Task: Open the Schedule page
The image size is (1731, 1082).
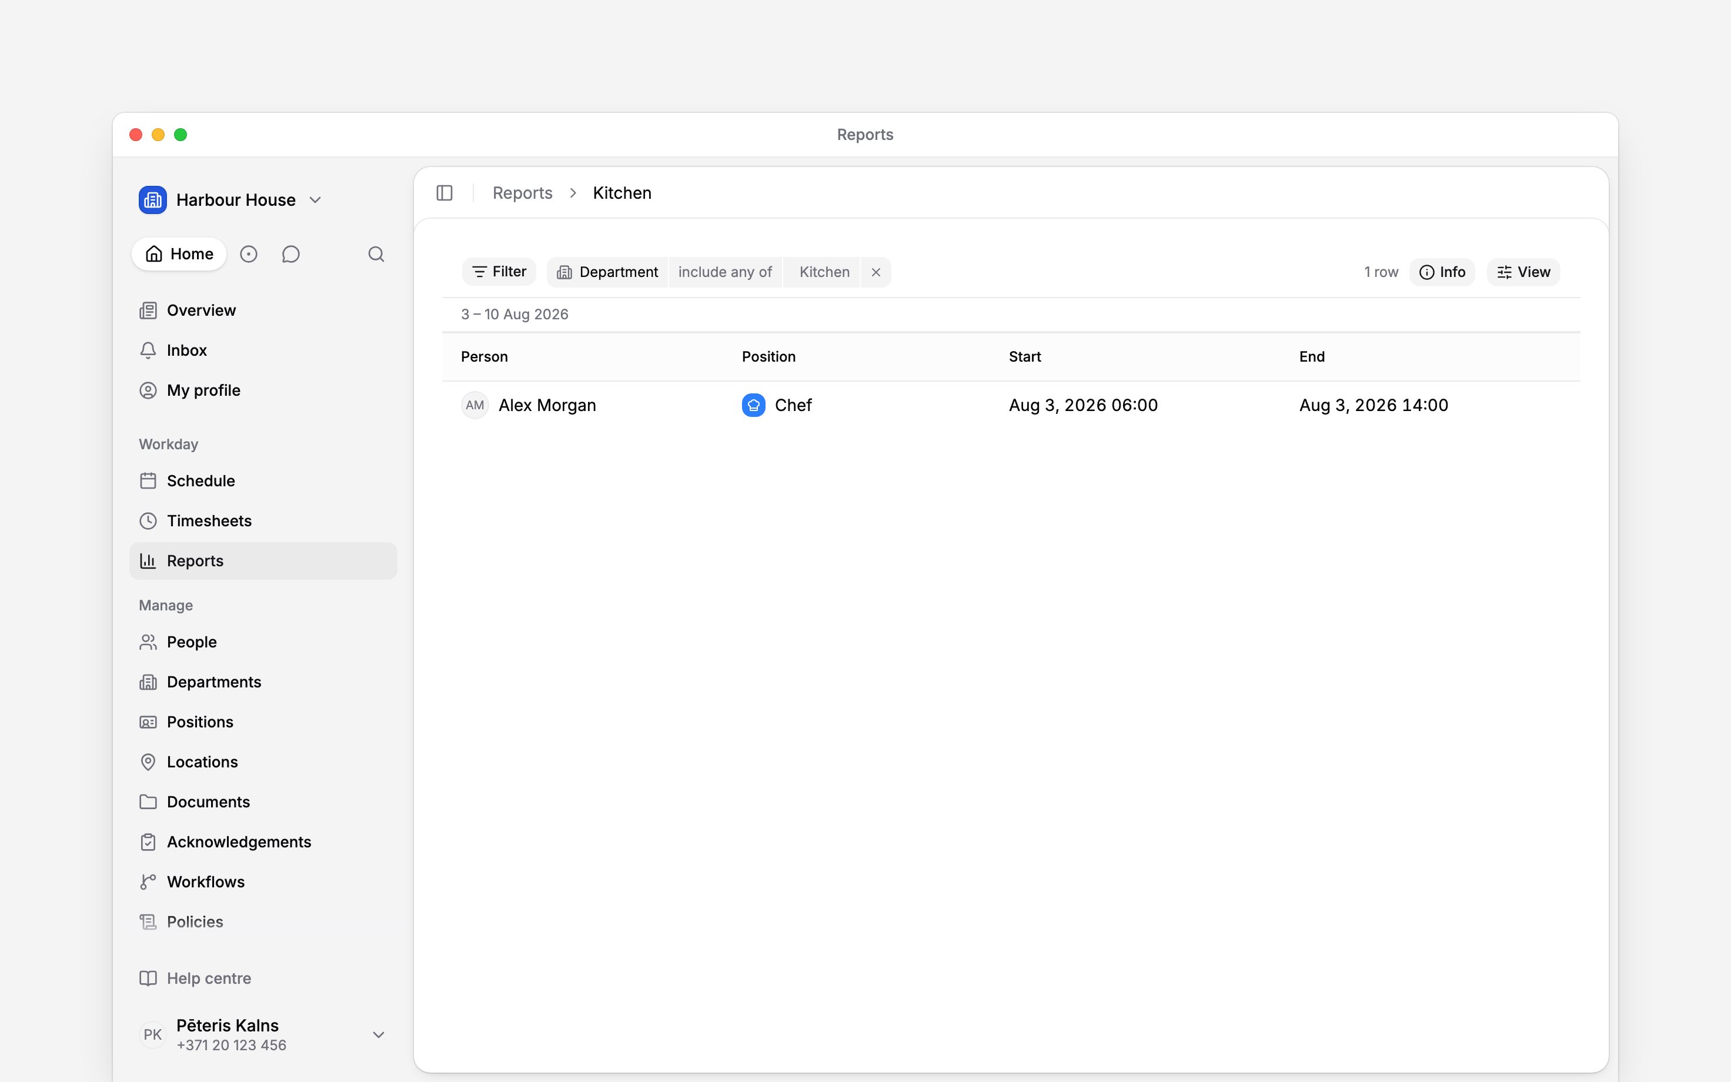Action: pyautogui.click(x=262, y=481)
